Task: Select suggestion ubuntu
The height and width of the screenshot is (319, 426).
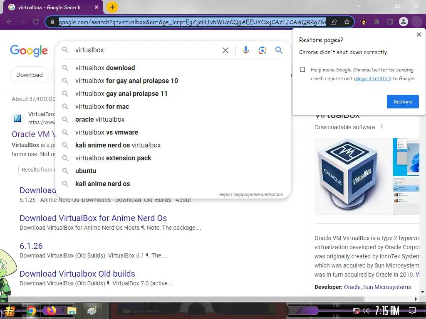Action: pyautogui.click(x=173, y=171)
